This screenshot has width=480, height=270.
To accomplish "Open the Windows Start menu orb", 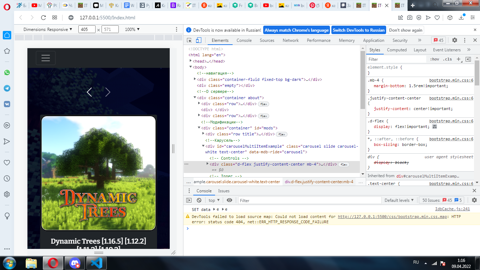I will click(9, 263).
